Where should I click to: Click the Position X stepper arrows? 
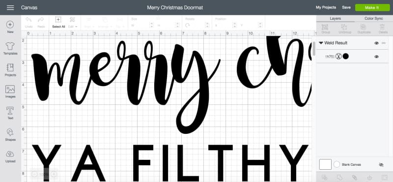pyautogui.click(x=234, y=25)
